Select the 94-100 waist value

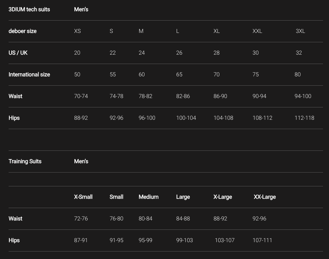[303, 96]
